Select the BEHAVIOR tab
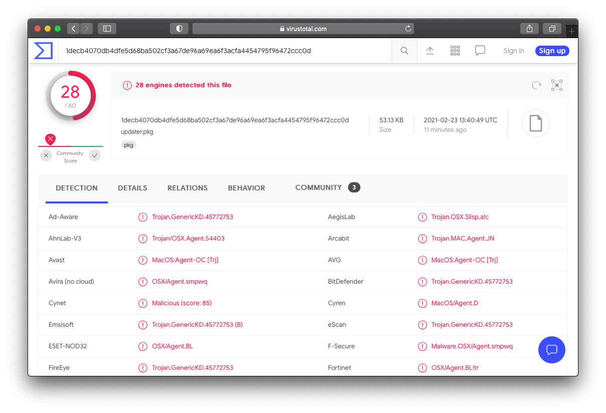This screenshot has width=606, height=413. [247, 188]
